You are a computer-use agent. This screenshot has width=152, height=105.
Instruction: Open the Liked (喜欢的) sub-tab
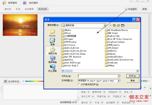click(8, 9)
